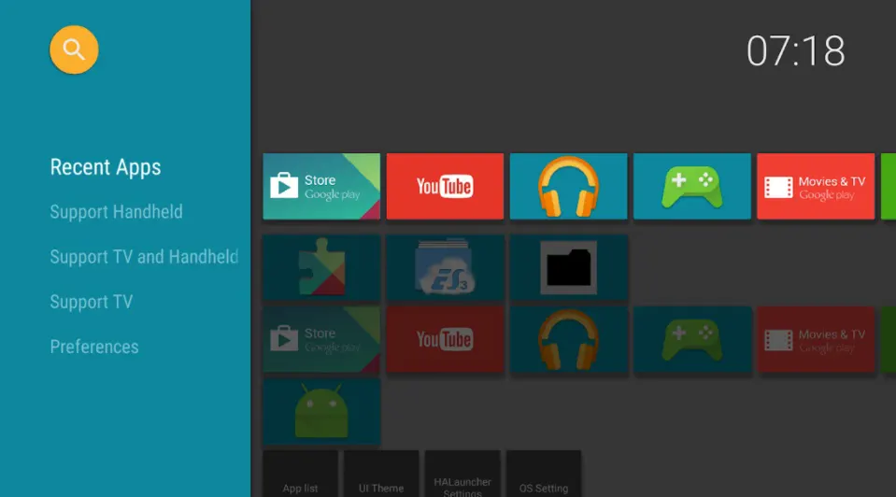Open the Google Play services puzzle tile
The height and width of the screenshot is (497, 896).
(321, 267)
